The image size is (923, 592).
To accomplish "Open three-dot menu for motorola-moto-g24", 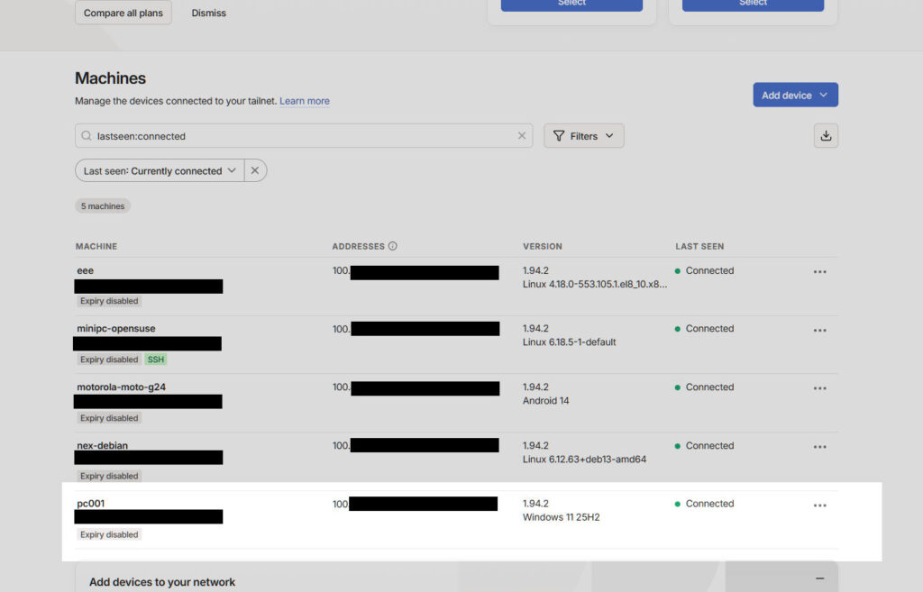I will coord(819,388).
